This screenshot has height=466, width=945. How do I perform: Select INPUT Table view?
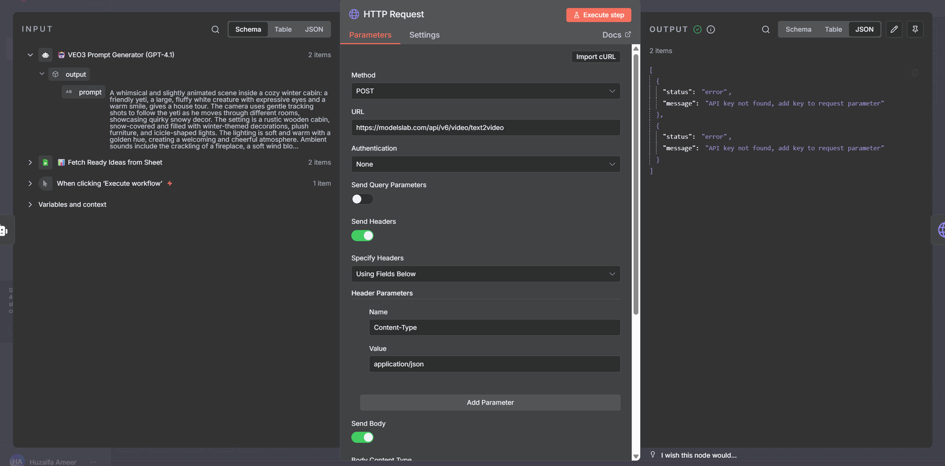(x=283, y=30)
